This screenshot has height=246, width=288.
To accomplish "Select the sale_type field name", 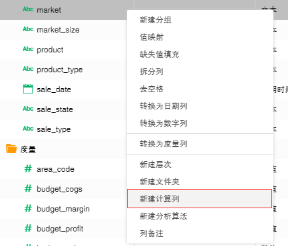I will click(x=54, y=129).
